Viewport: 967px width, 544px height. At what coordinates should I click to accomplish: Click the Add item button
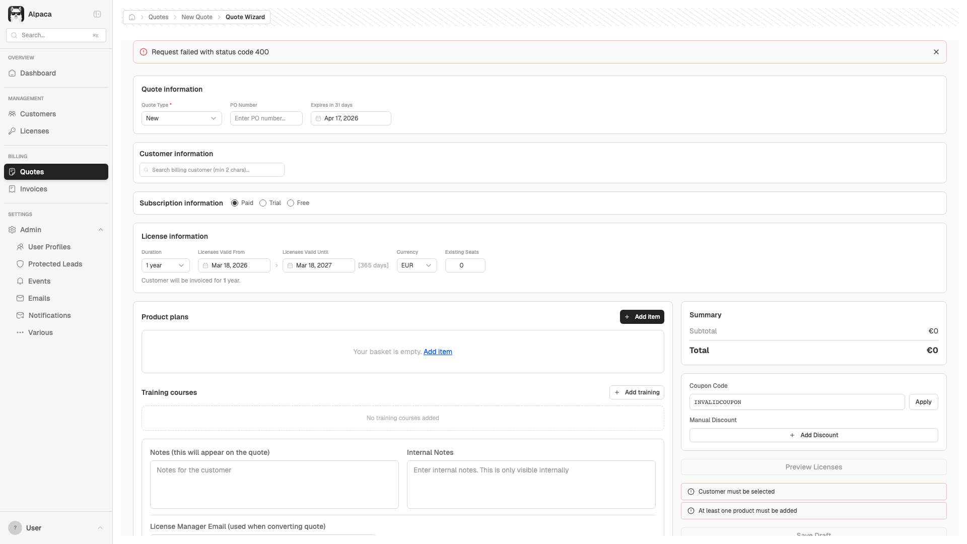point(642,317)
